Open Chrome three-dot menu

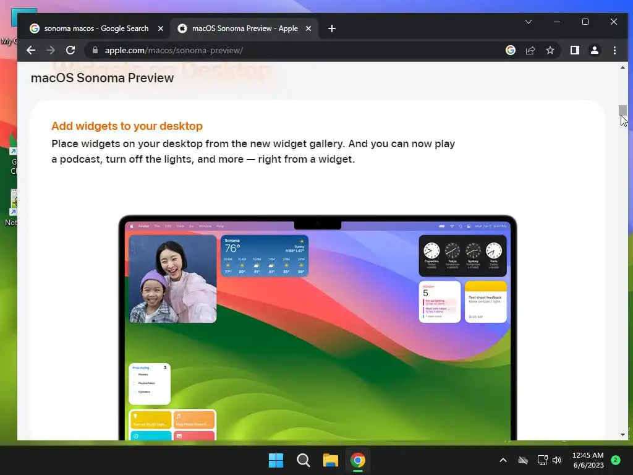pyautogui.click(x=614, y=50)
